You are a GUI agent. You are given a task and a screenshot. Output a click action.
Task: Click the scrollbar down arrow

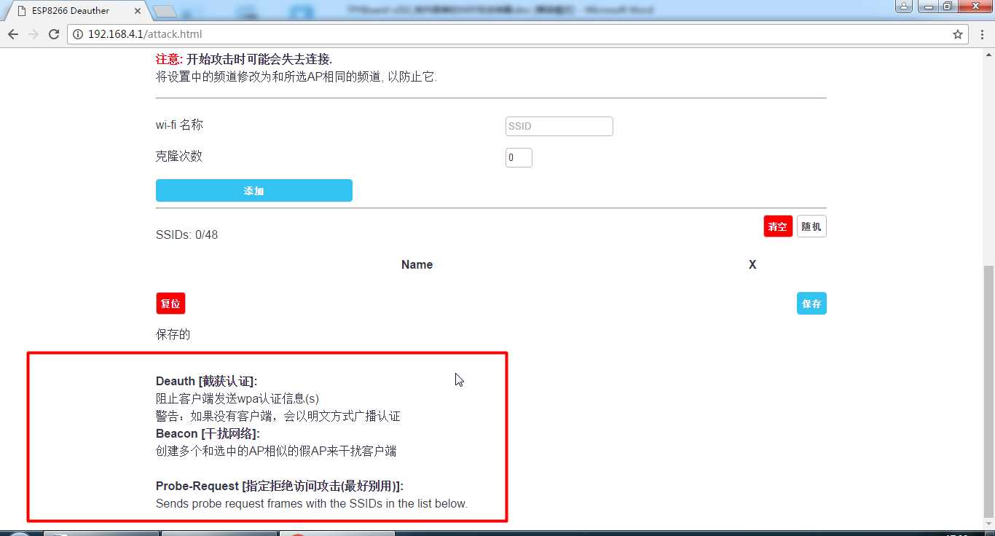click(x=988, y=524)
